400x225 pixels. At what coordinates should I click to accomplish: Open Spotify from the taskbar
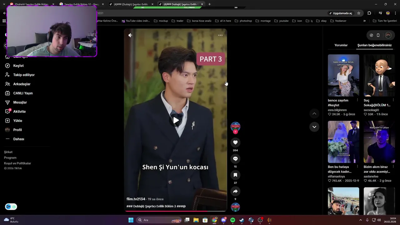(x=232, y=220)
